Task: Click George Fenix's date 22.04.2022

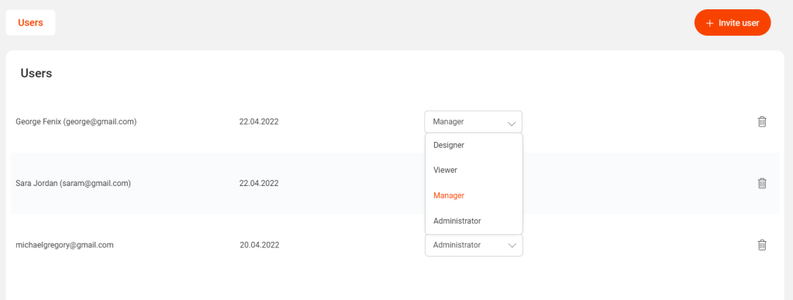Action: [259, 122]
